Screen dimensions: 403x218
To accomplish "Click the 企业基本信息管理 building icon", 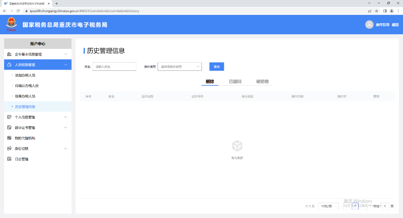I will [9, 54].
